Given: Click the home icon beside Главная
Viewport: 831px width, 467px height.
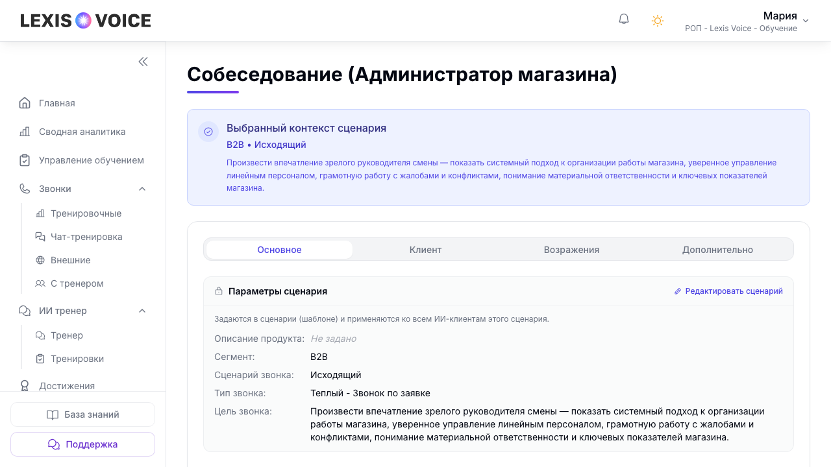Looking at the screenshot, I should [x=25, y=103].
